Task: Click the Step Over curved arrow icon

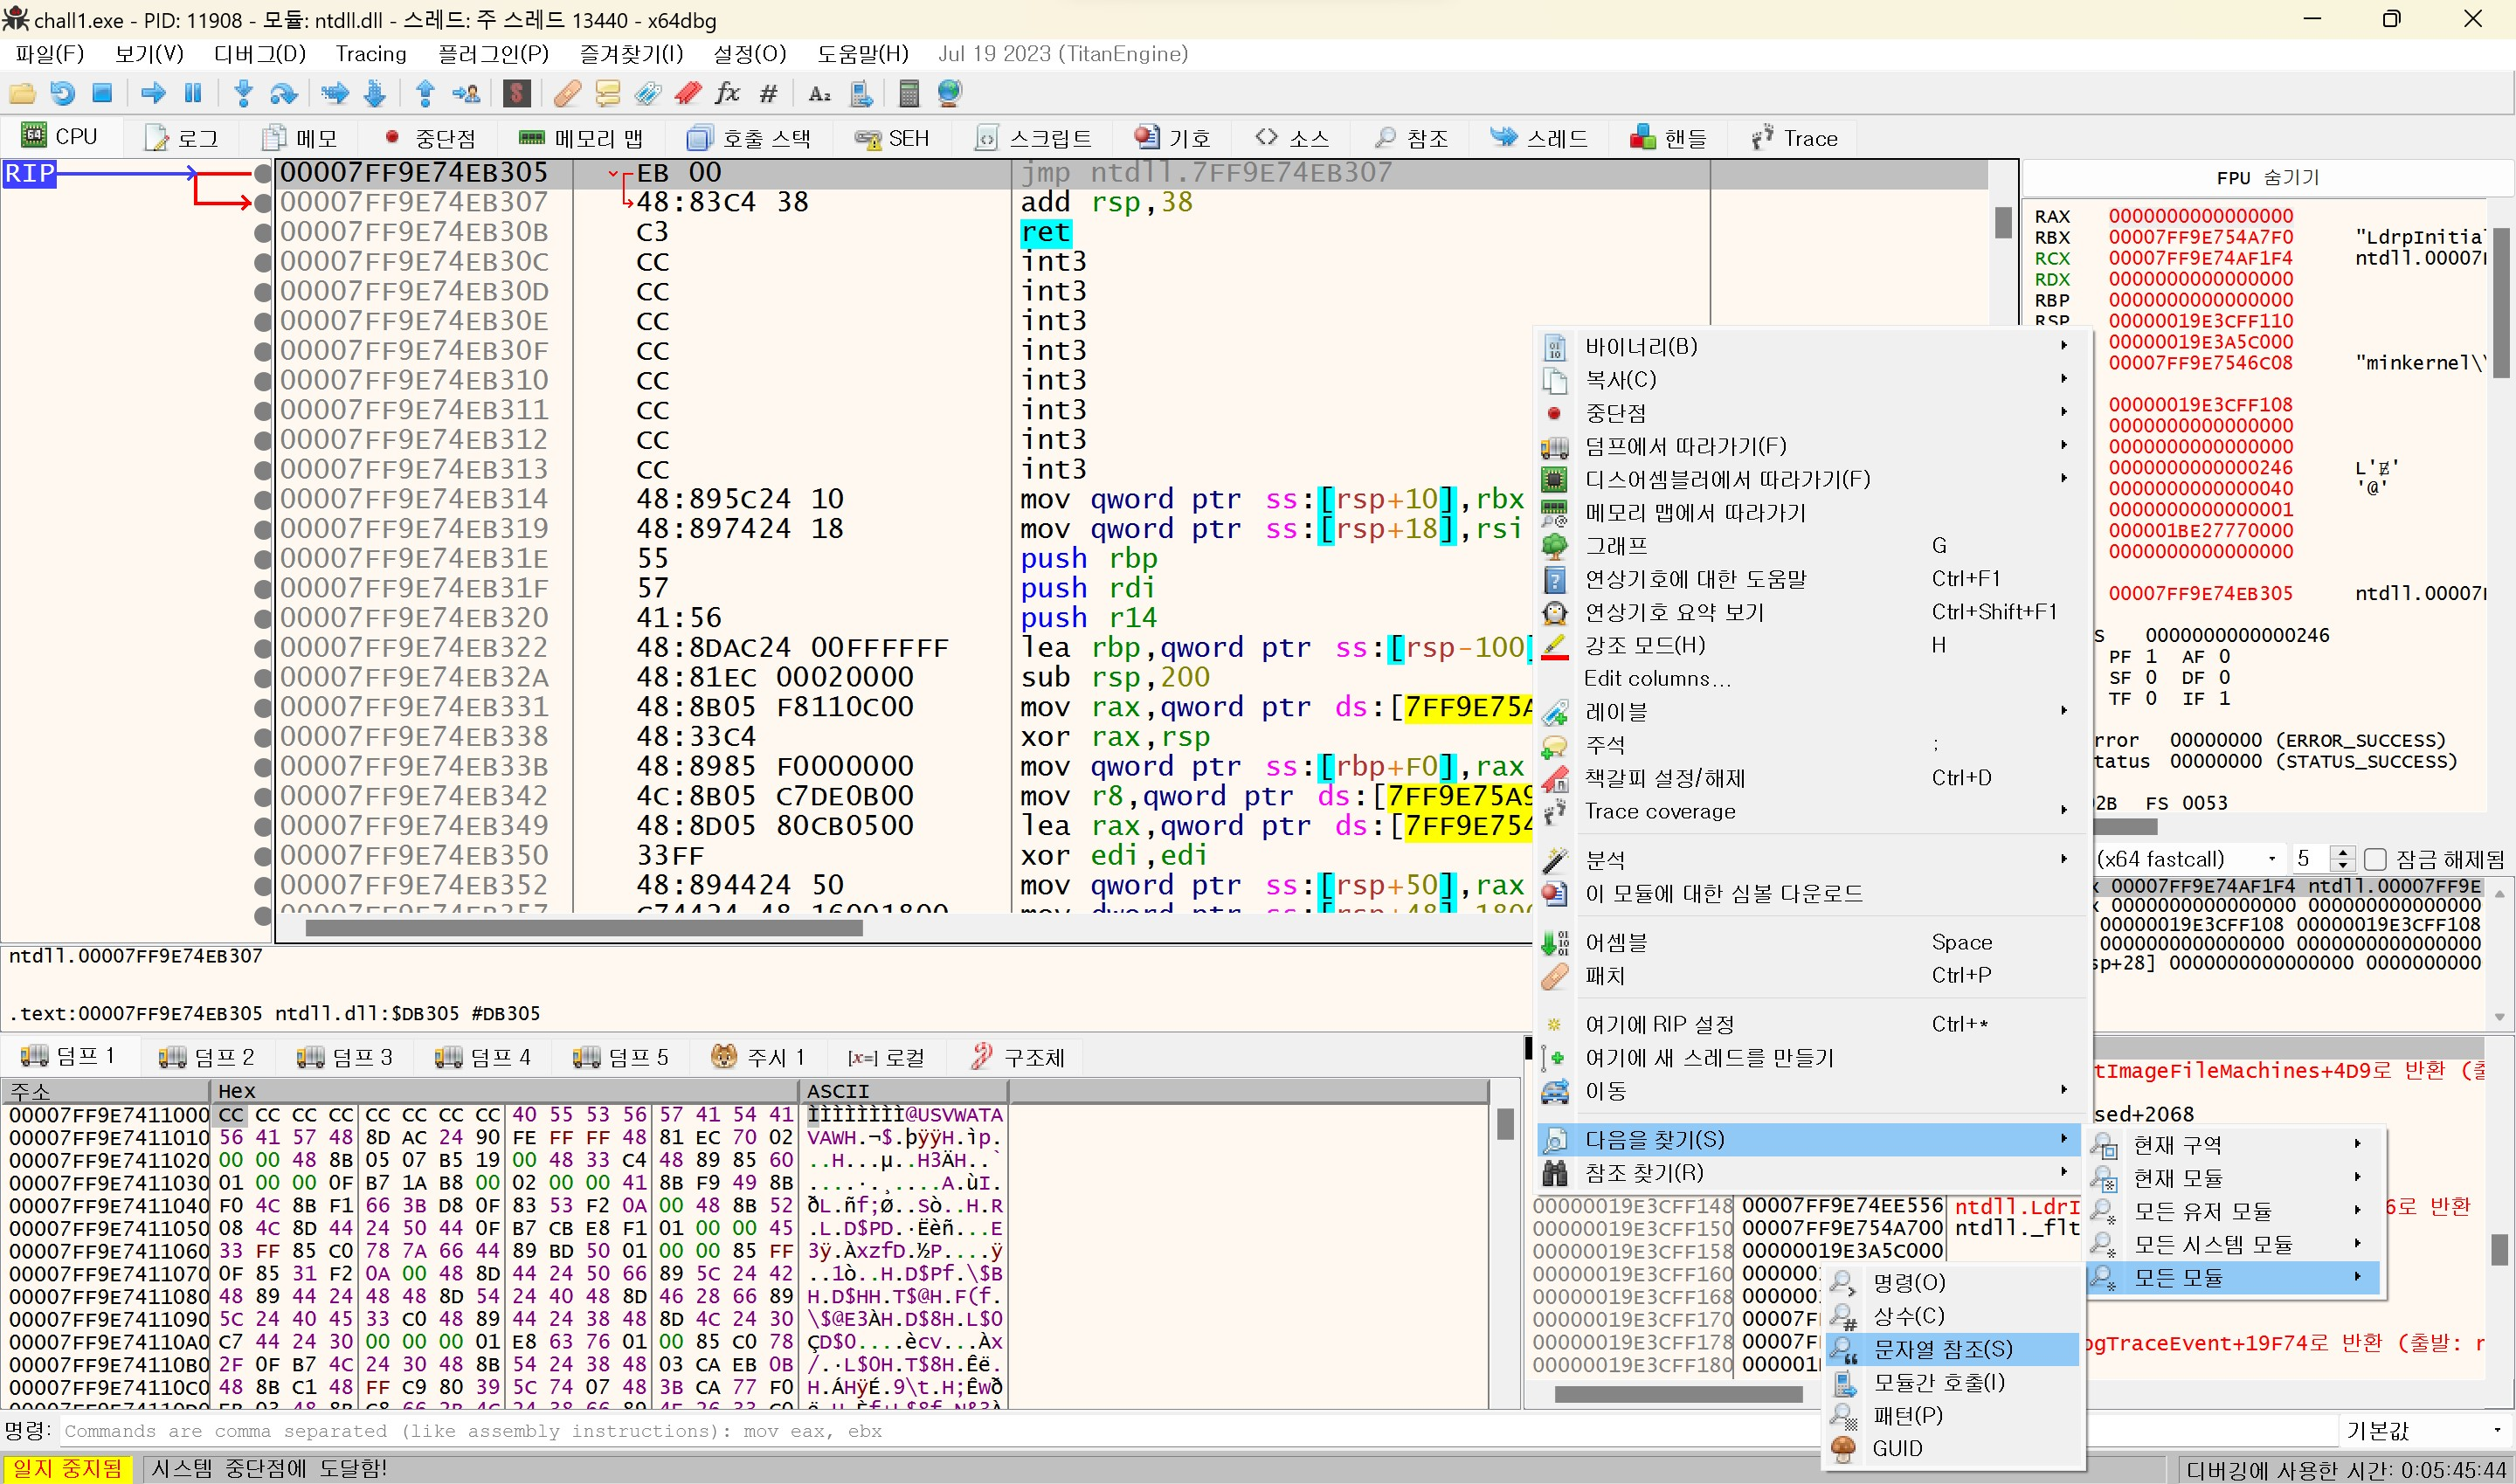Action: 284,93
